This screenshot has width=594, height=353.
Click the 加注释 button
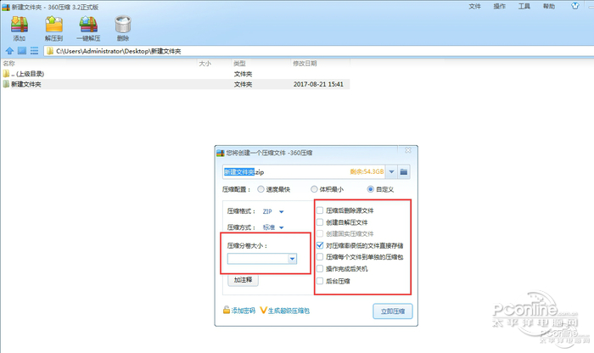point(243,280)
